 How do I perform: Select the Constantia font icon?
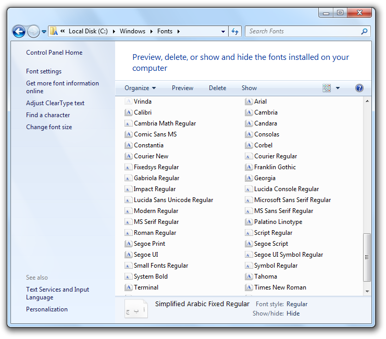(x=128, y=145)
